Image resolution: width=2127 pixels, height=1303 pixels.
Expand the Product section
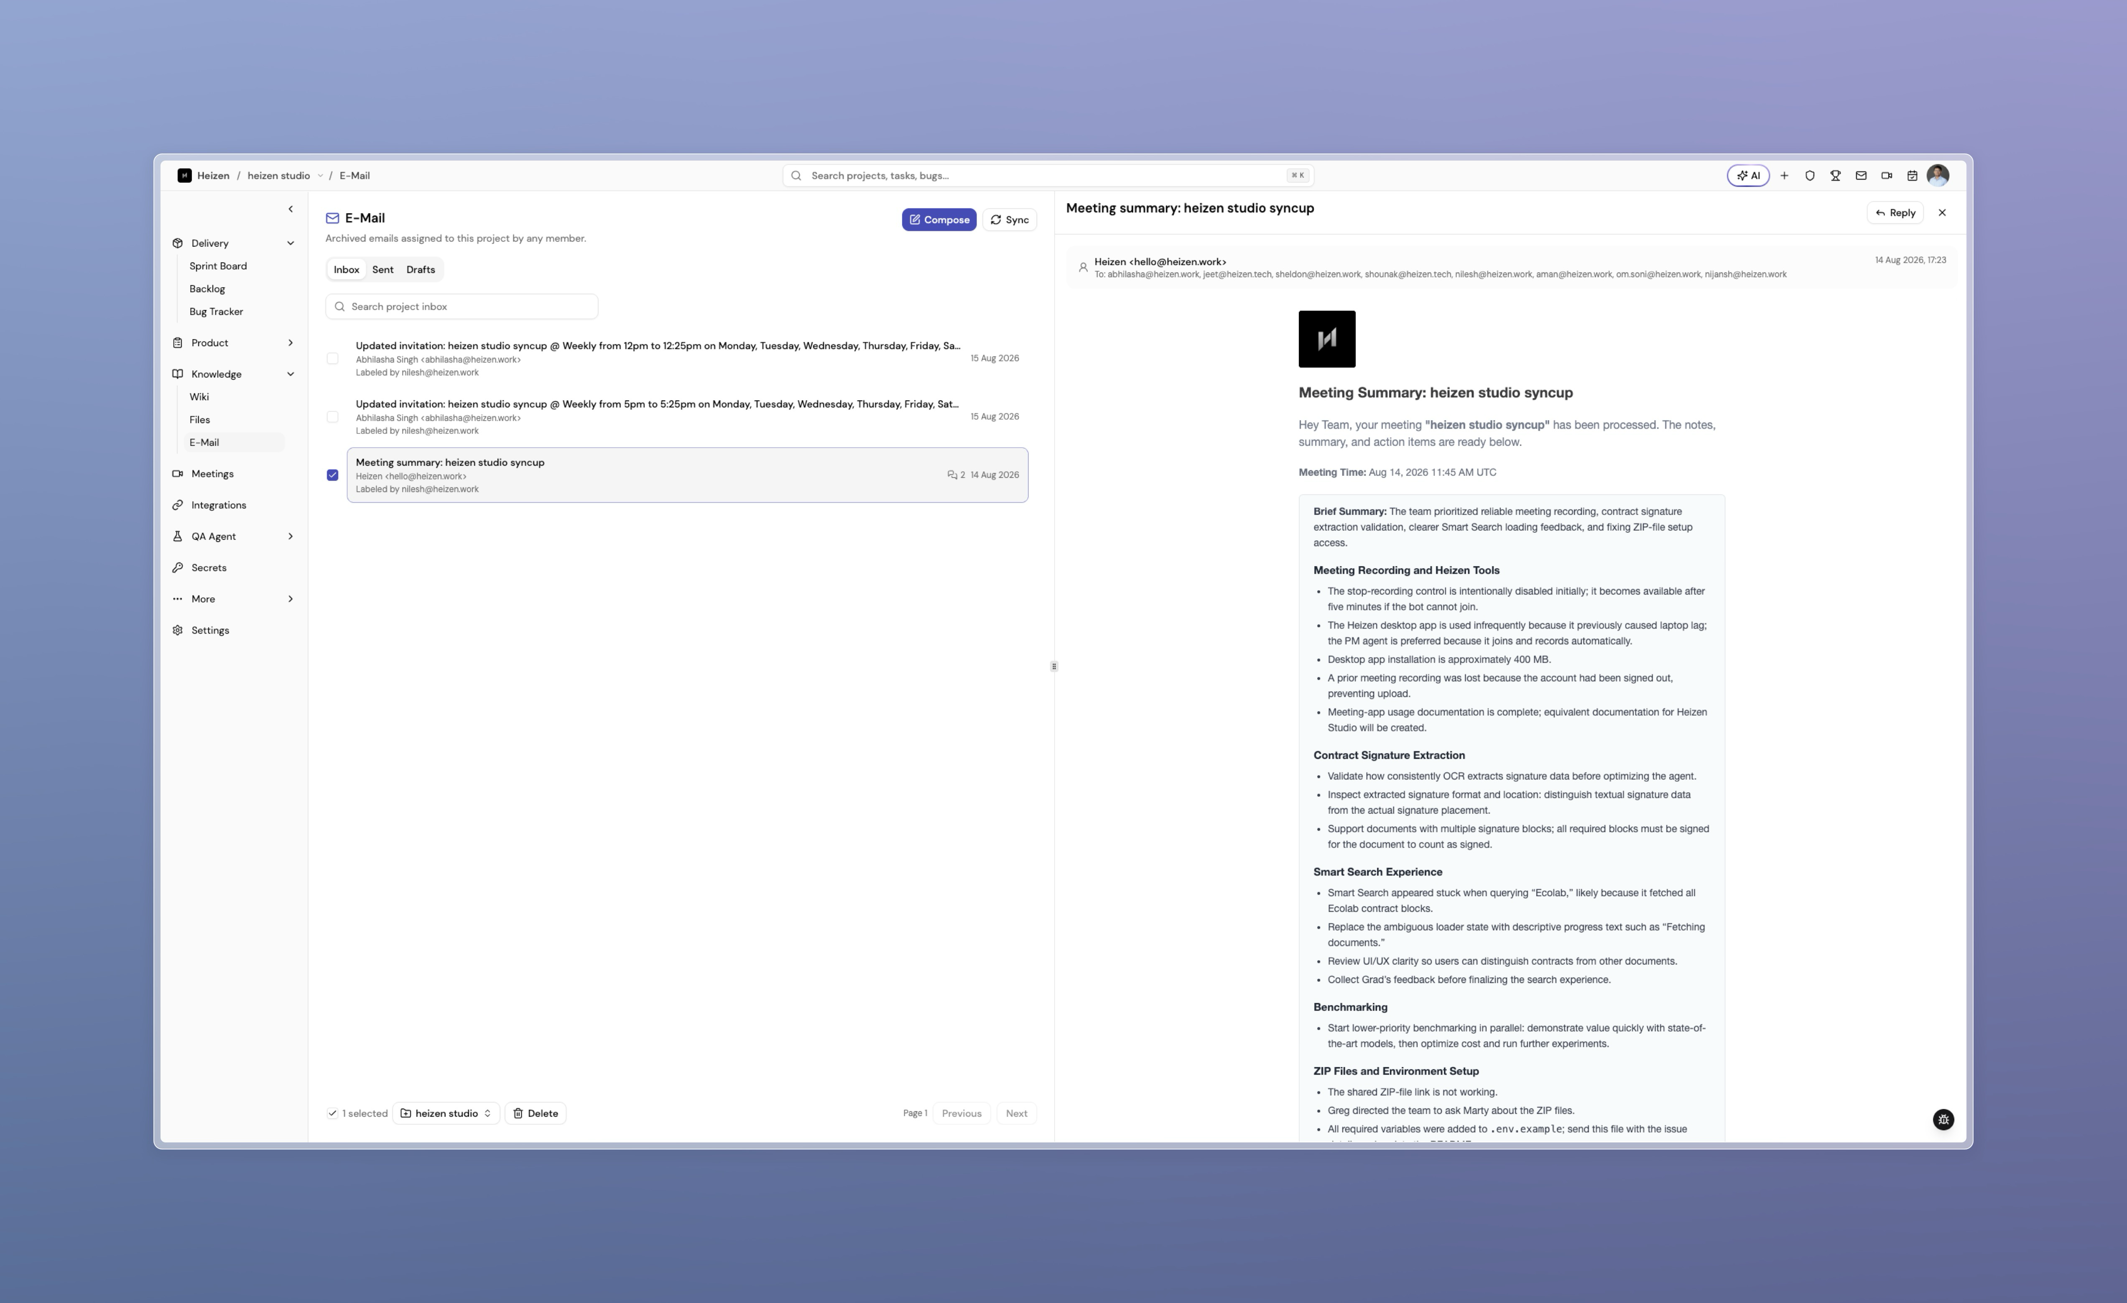(290, 343)
